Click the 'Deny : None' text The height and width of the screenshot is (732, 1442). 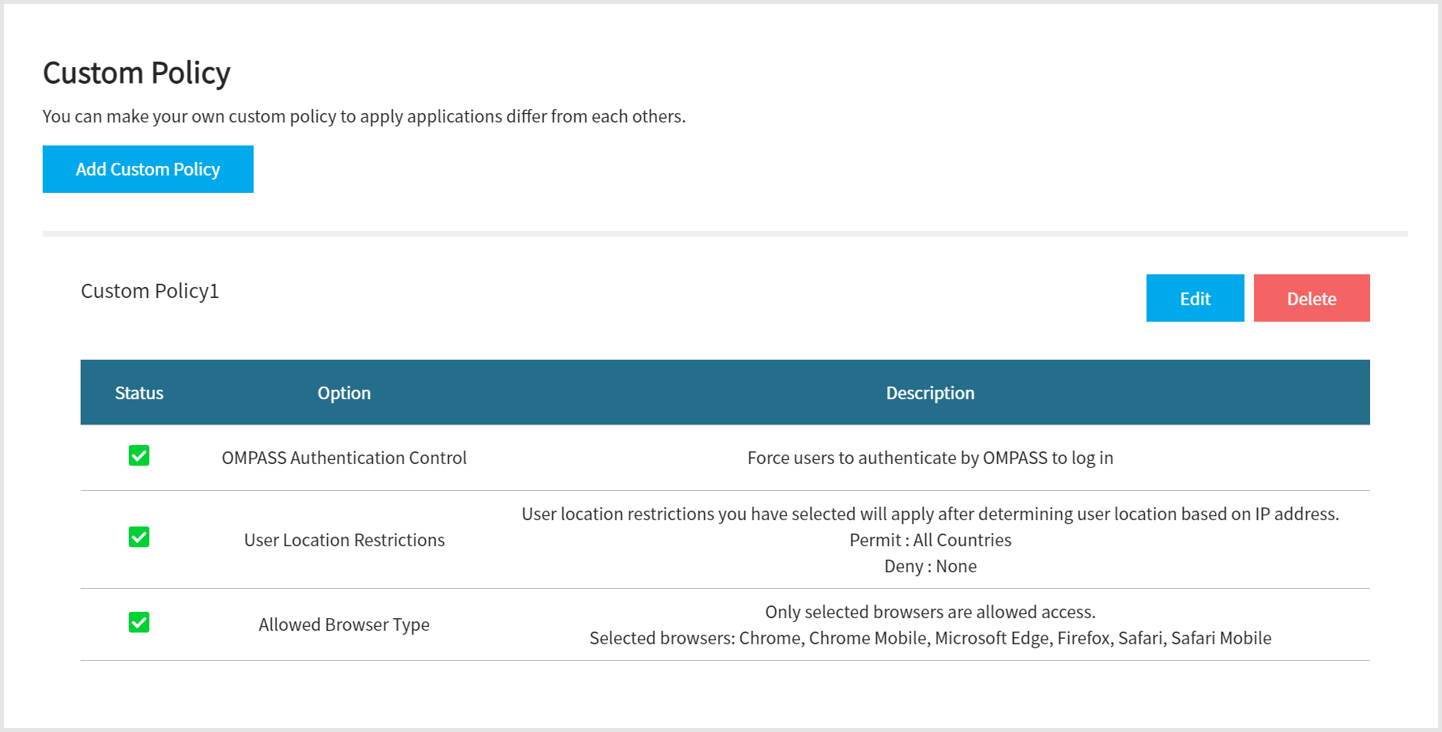click(930, 566)
